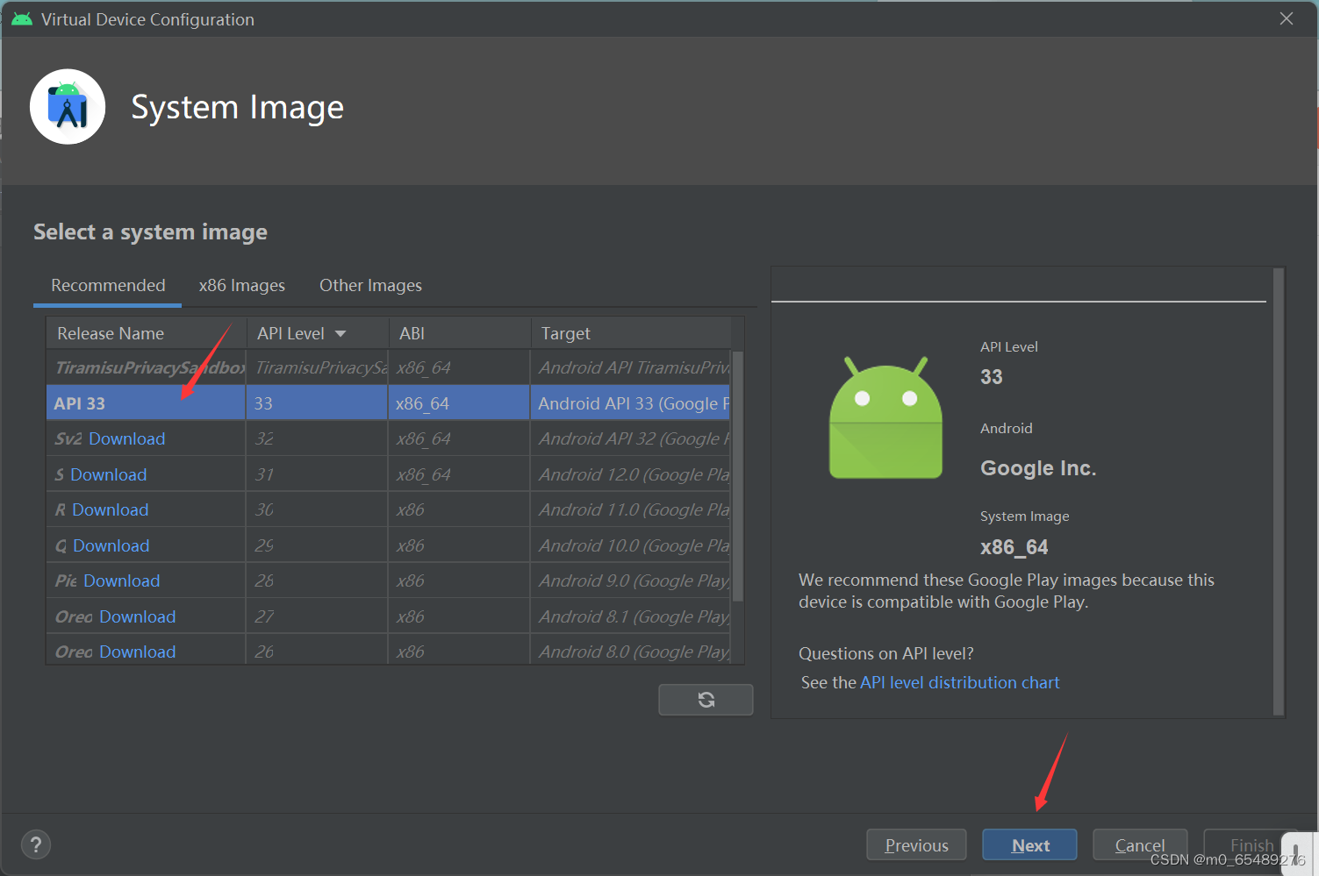Download the Oreo API 26 image

(137, 652)
